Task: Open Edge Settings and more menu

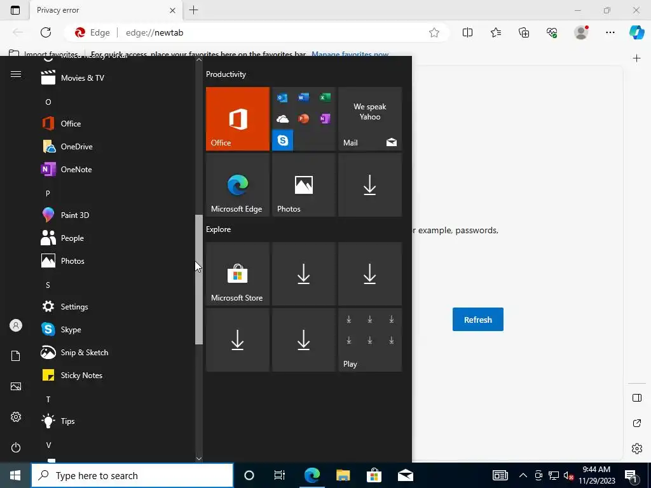Action: 610,32
